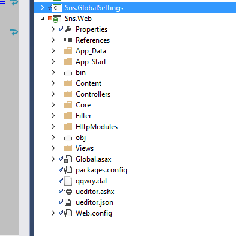The height and width of the screenshot is (236, 236).
Task: Click the lower blue return arrow in left margin
Action: click(x=14, y=32)
